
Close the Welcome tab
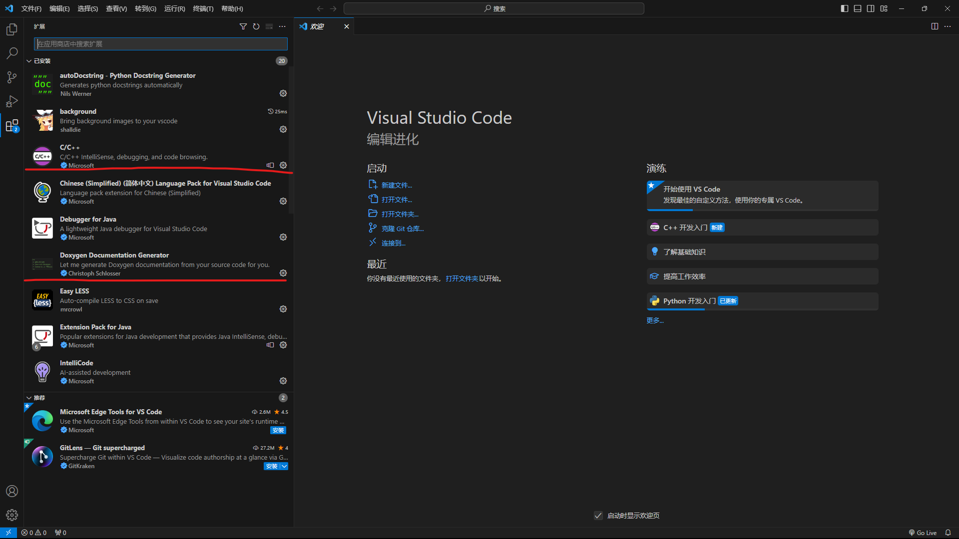click(347, 26)
